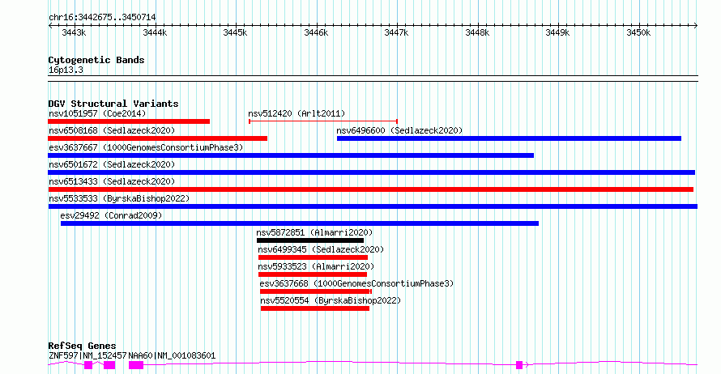Click the 3446k ruler tick label
721x374 pixels.
point(317,33)
